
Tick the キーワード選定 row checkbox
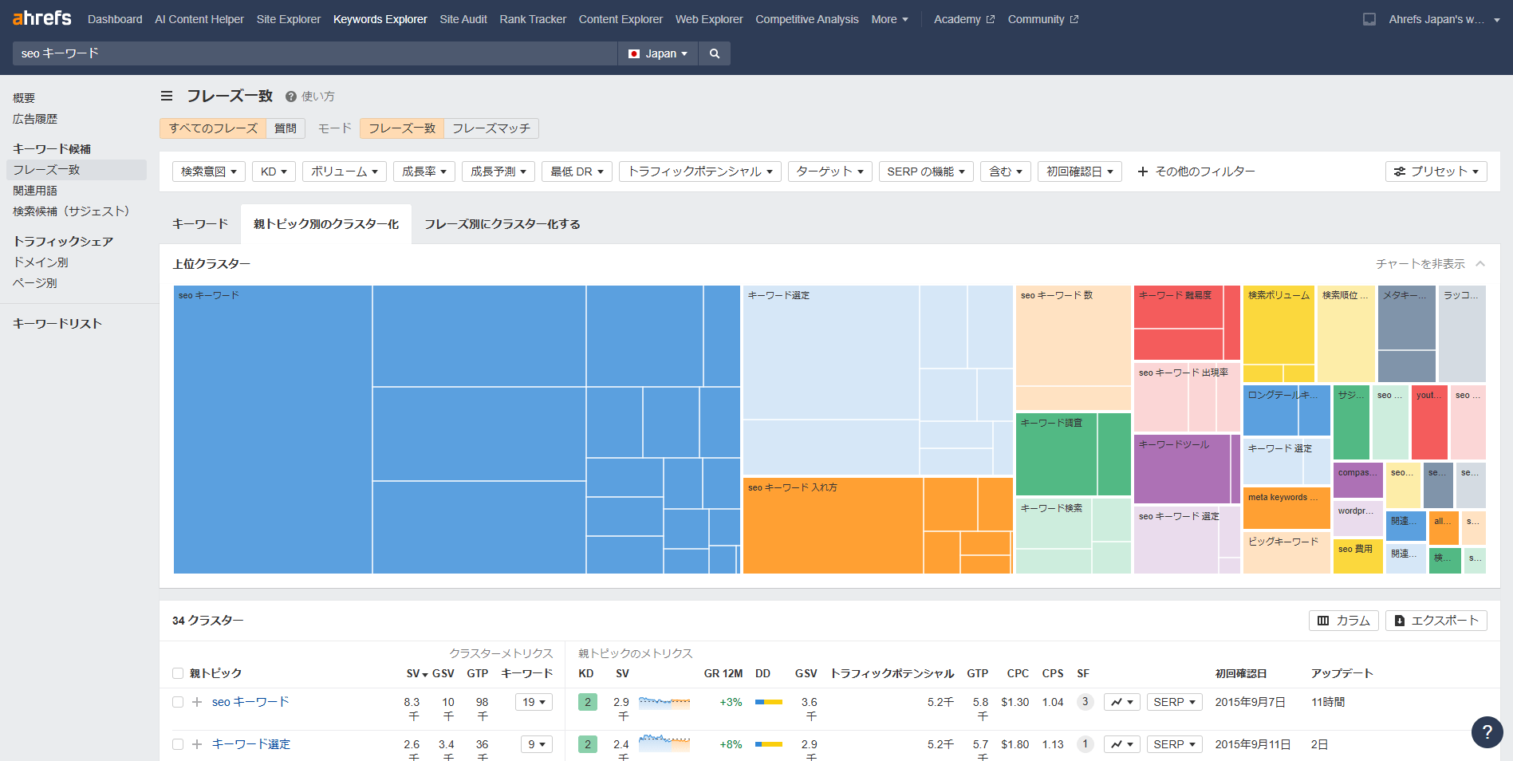pyautogui.click(x=178, y=744)
